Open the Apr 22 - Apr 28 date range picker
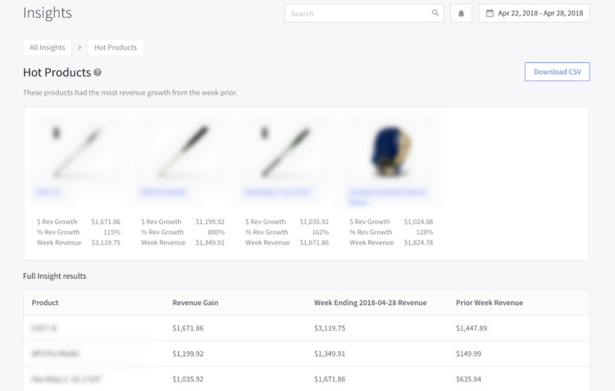Image resolution: width=615 pixels, height=391 pixels. 534,13
